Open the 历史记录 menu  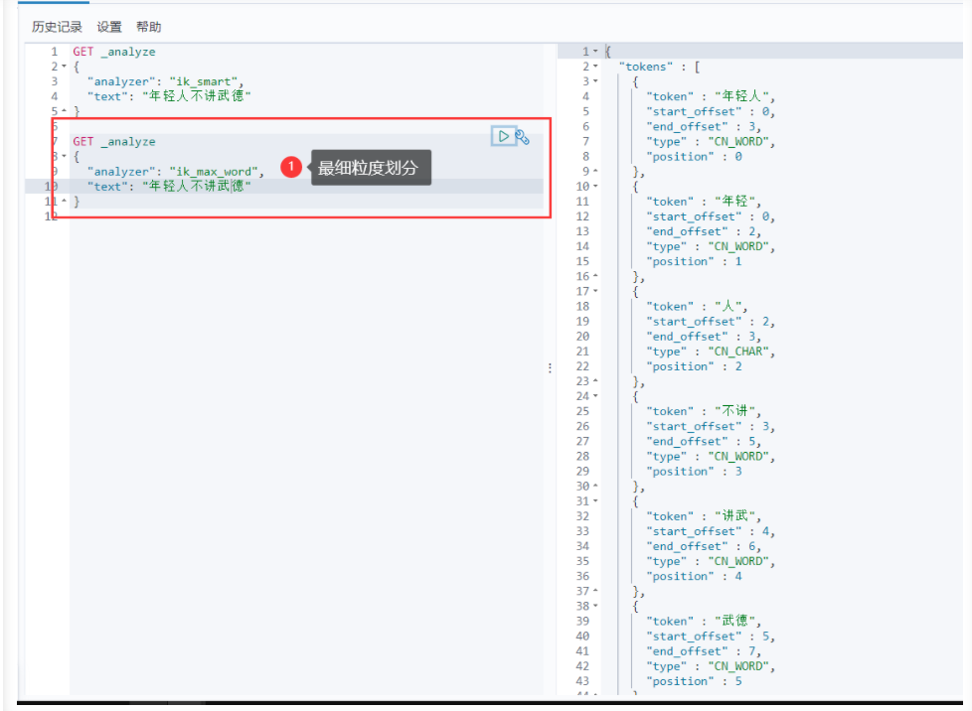click(57, 27)
